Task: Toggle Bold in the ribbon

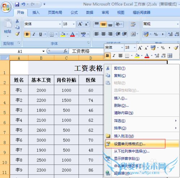Action: coord(27,34)
